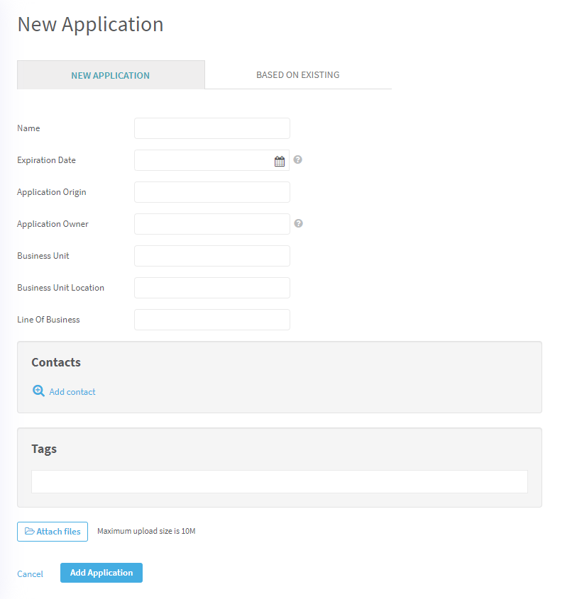
Task: Click the Add contact magnifier icon
Action: point(39,391)
